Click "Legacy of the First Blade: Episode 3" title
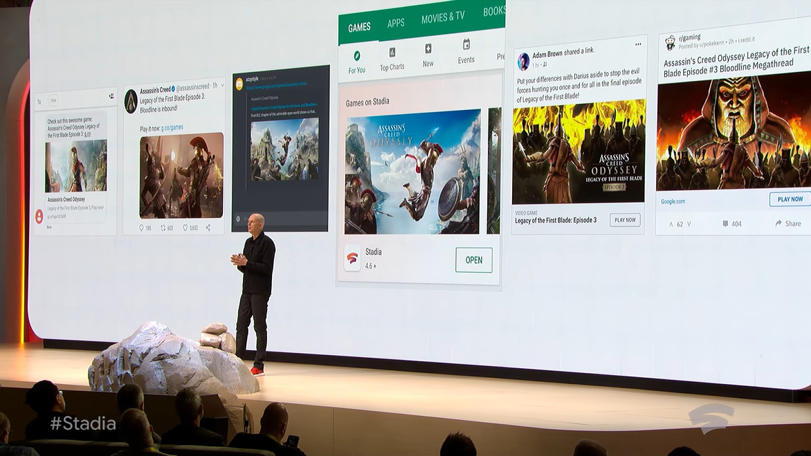The image size is (811, 456). [556, 220]
